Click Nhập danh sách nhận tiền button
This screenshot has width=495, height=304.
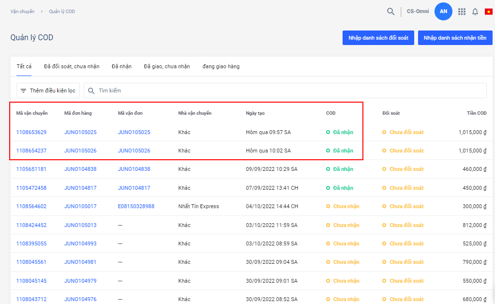455,38
